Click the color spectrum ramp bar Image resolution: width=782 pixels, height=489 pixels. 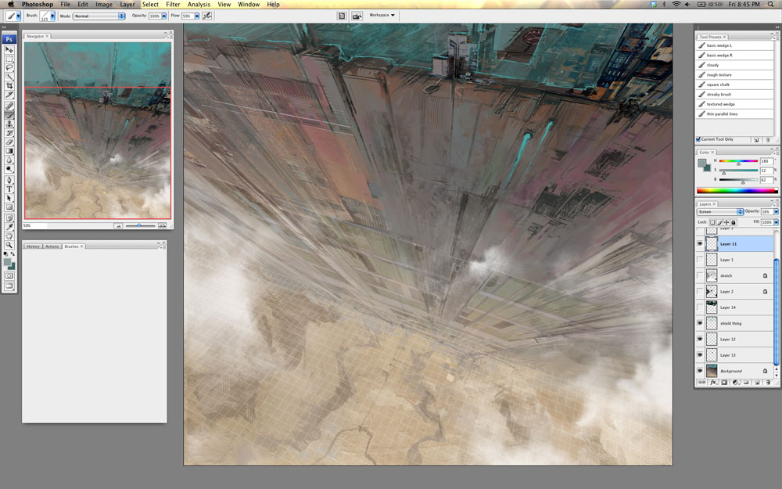point(737,191)
